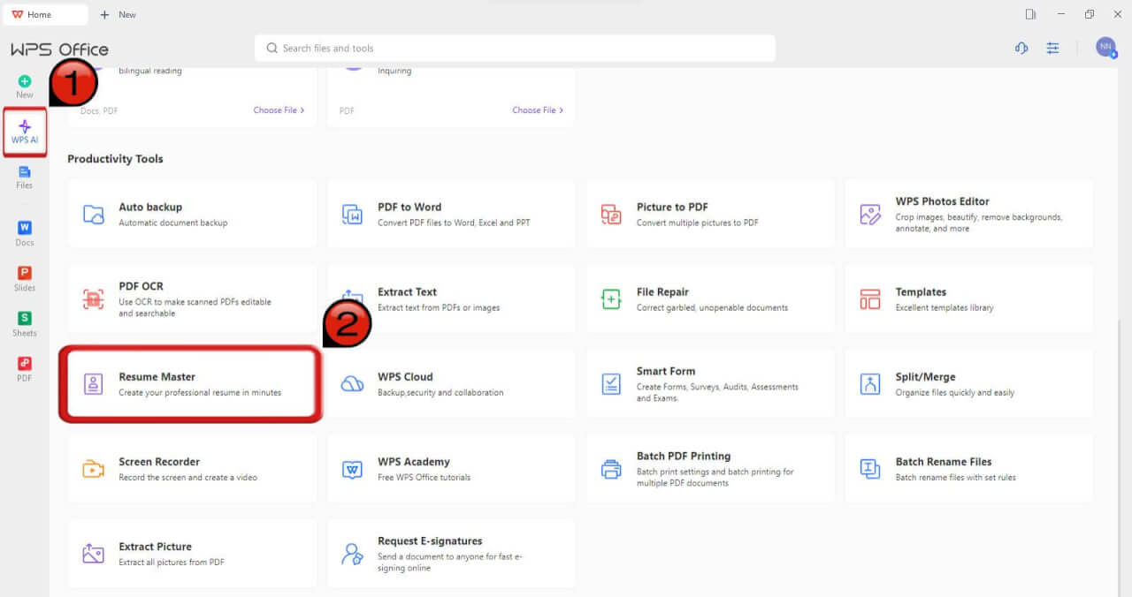Open a New tab
This screenshot has width=1132, height=597.
click(x=119, y=14)
